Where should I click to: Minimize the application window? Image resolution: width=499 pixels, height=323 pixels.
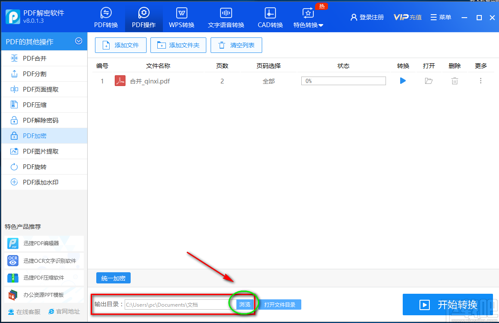click(464, 18)
